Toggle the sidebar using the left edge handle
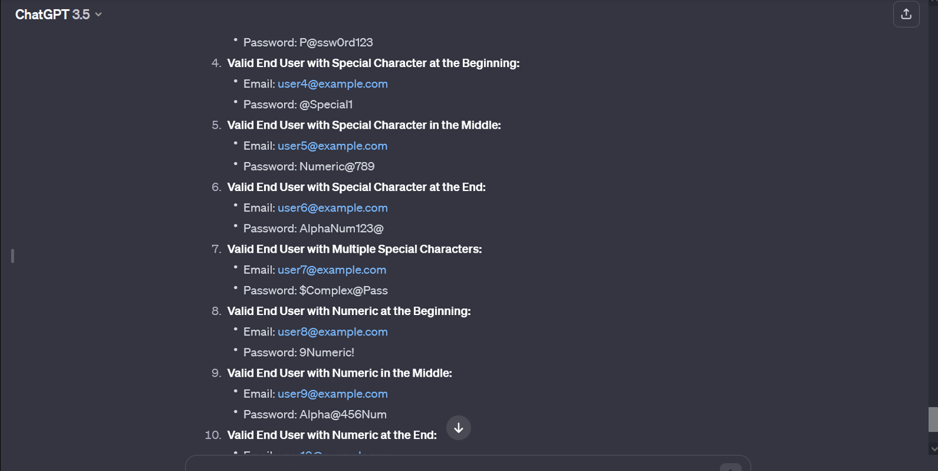 pyautogui.click(x=12, y=256)
